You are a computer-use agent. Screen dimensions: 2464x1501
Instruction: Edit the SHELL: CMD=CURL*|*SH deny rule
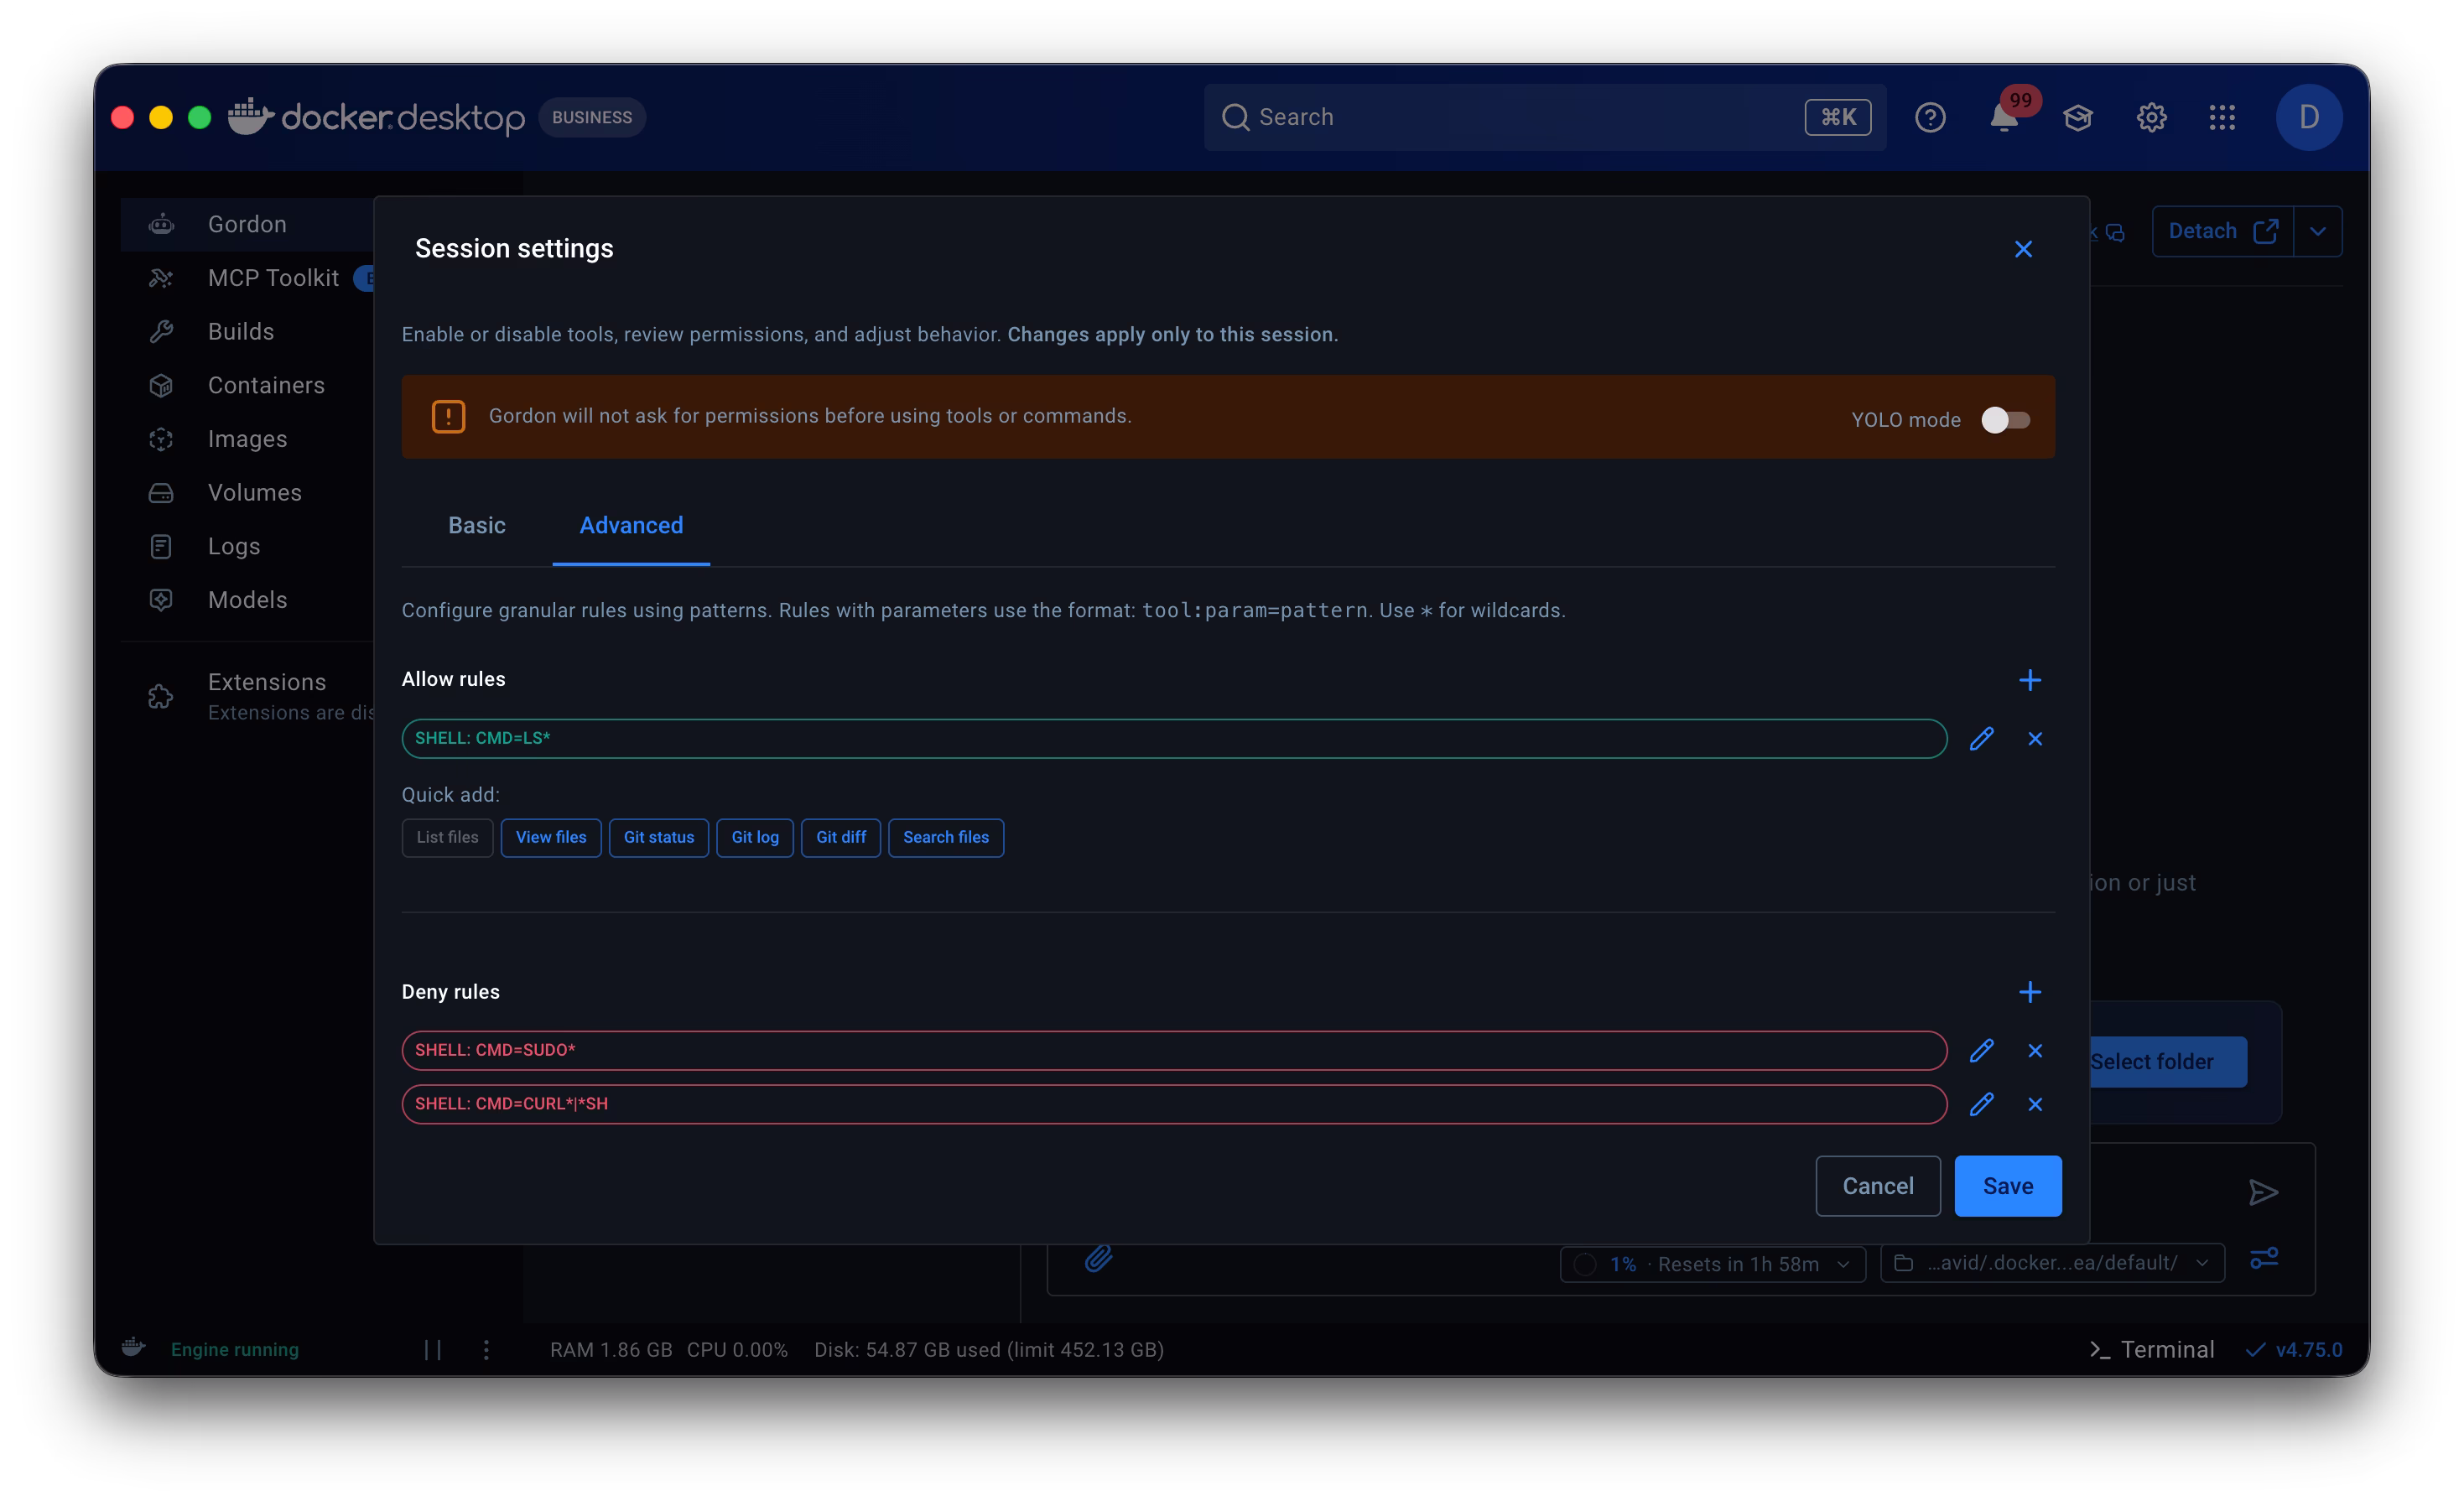click(1981, 1104)
